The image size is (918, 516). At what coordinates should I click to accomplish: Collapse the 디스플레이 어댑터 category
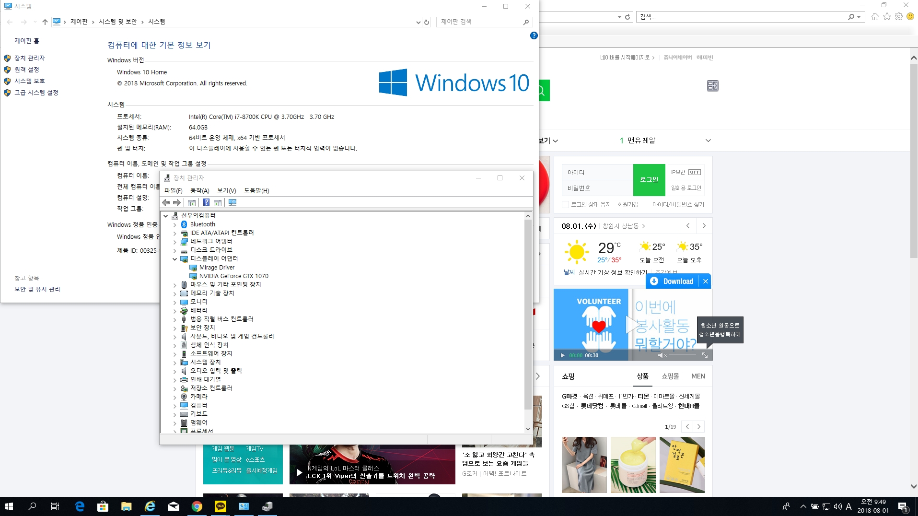point(175,259)
